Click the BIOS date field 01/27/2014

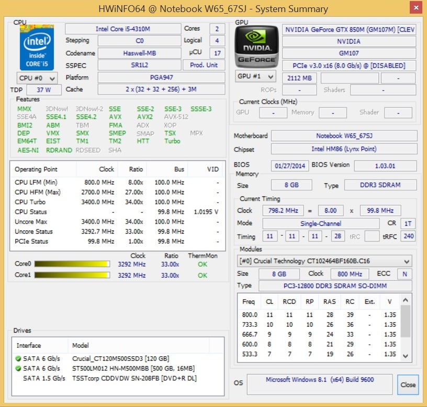(x=290, y=166)
